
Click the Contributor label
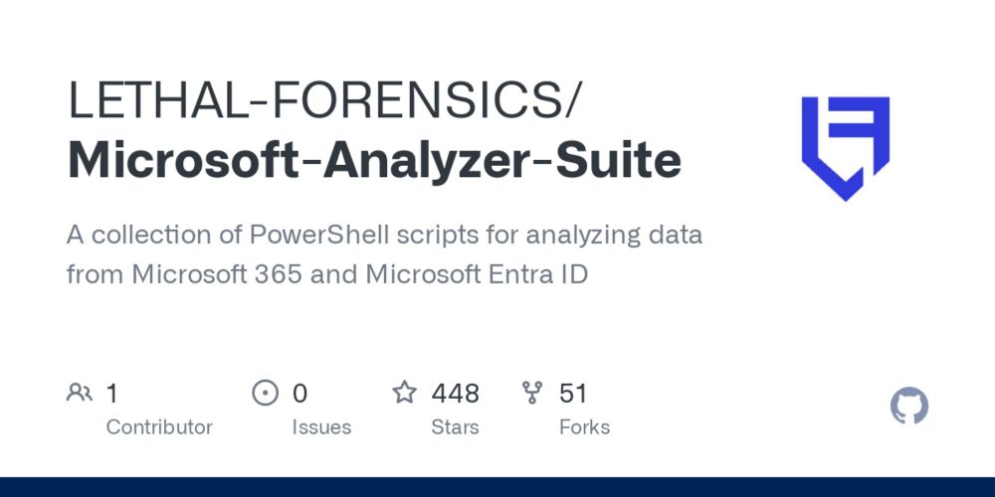coord(159,427)
